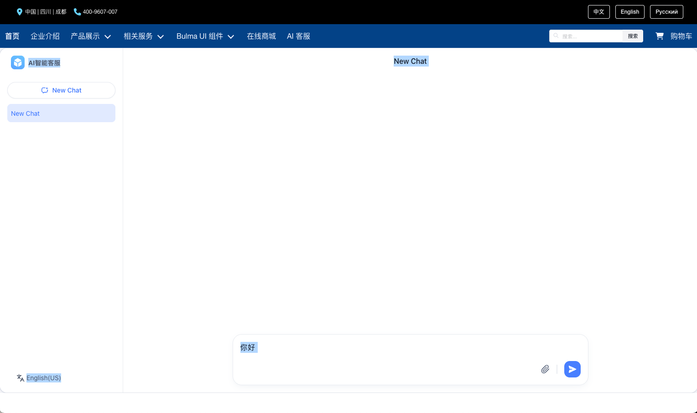This screenshot has width=697, height=413.
Task: Expand the 相关服务 dropdown menu
Action: (144, 36)
